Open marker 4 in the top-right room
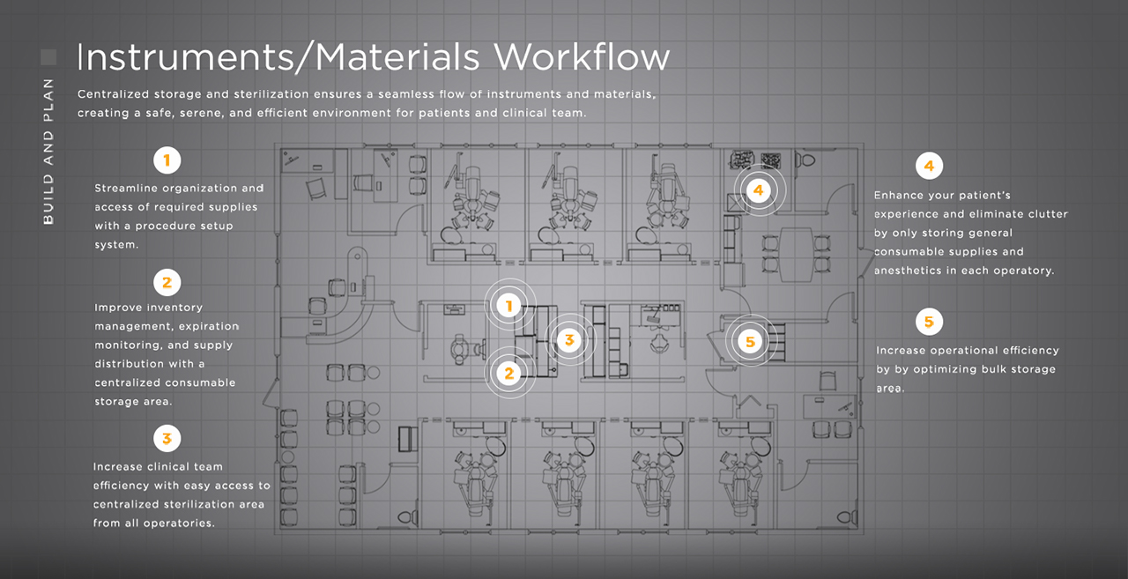The height and width of the screenshot is (579, 1128). [759, 189]
